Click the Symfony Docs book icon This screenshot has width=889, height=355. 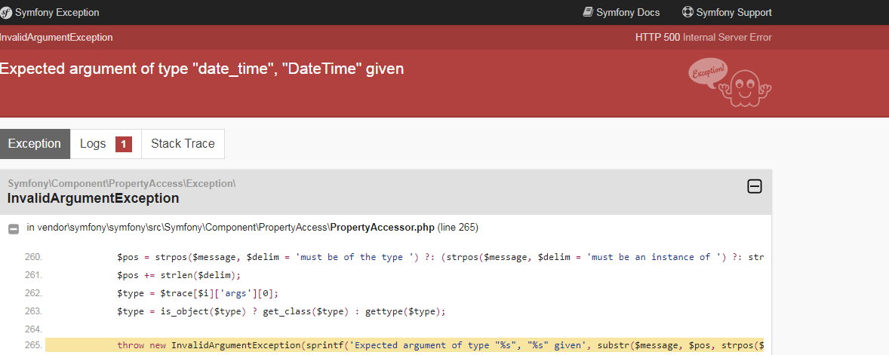coord(588,12)
